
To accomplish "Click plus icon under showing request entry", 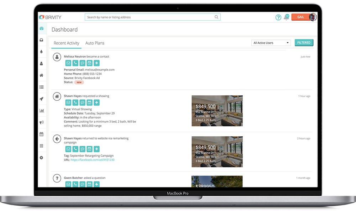I will click(x=96, y=102).
